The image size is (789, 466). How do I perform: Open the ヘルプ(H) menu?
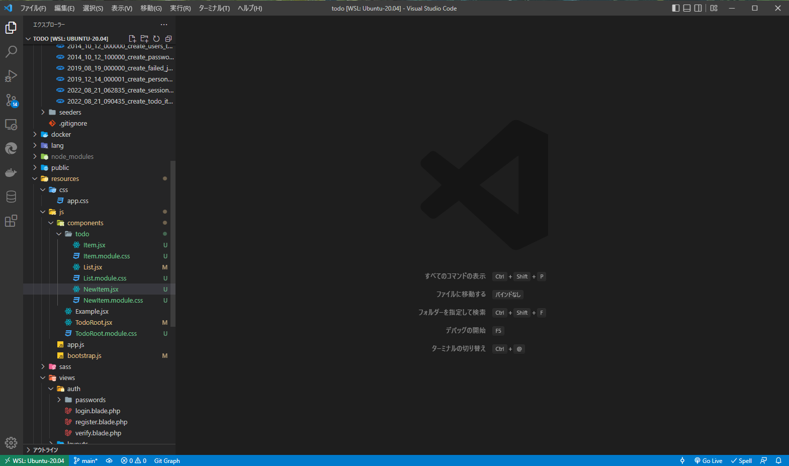pos(250,8)
